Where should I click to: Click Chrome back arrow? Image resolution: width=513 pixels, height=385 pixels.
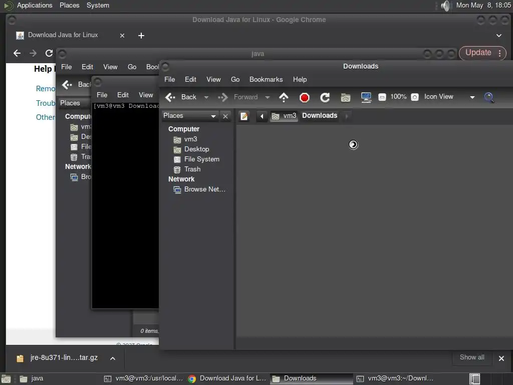[x=17, y=53]
